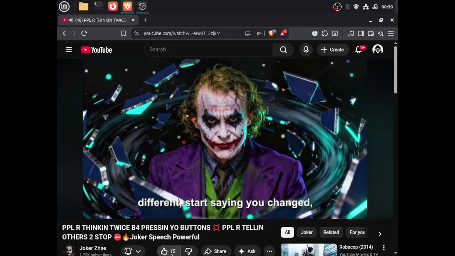Image resolution: width=455 pixels, height=256 pixels.
Task: Show more filter chips with arrow
Action: pyautogui.click(x=380, y=234)
